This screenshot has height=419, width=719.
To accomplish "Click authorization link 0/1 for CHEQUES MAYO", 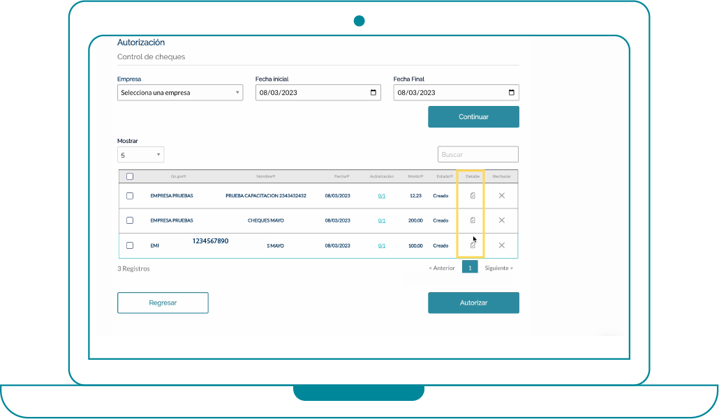I will (382, 220).
